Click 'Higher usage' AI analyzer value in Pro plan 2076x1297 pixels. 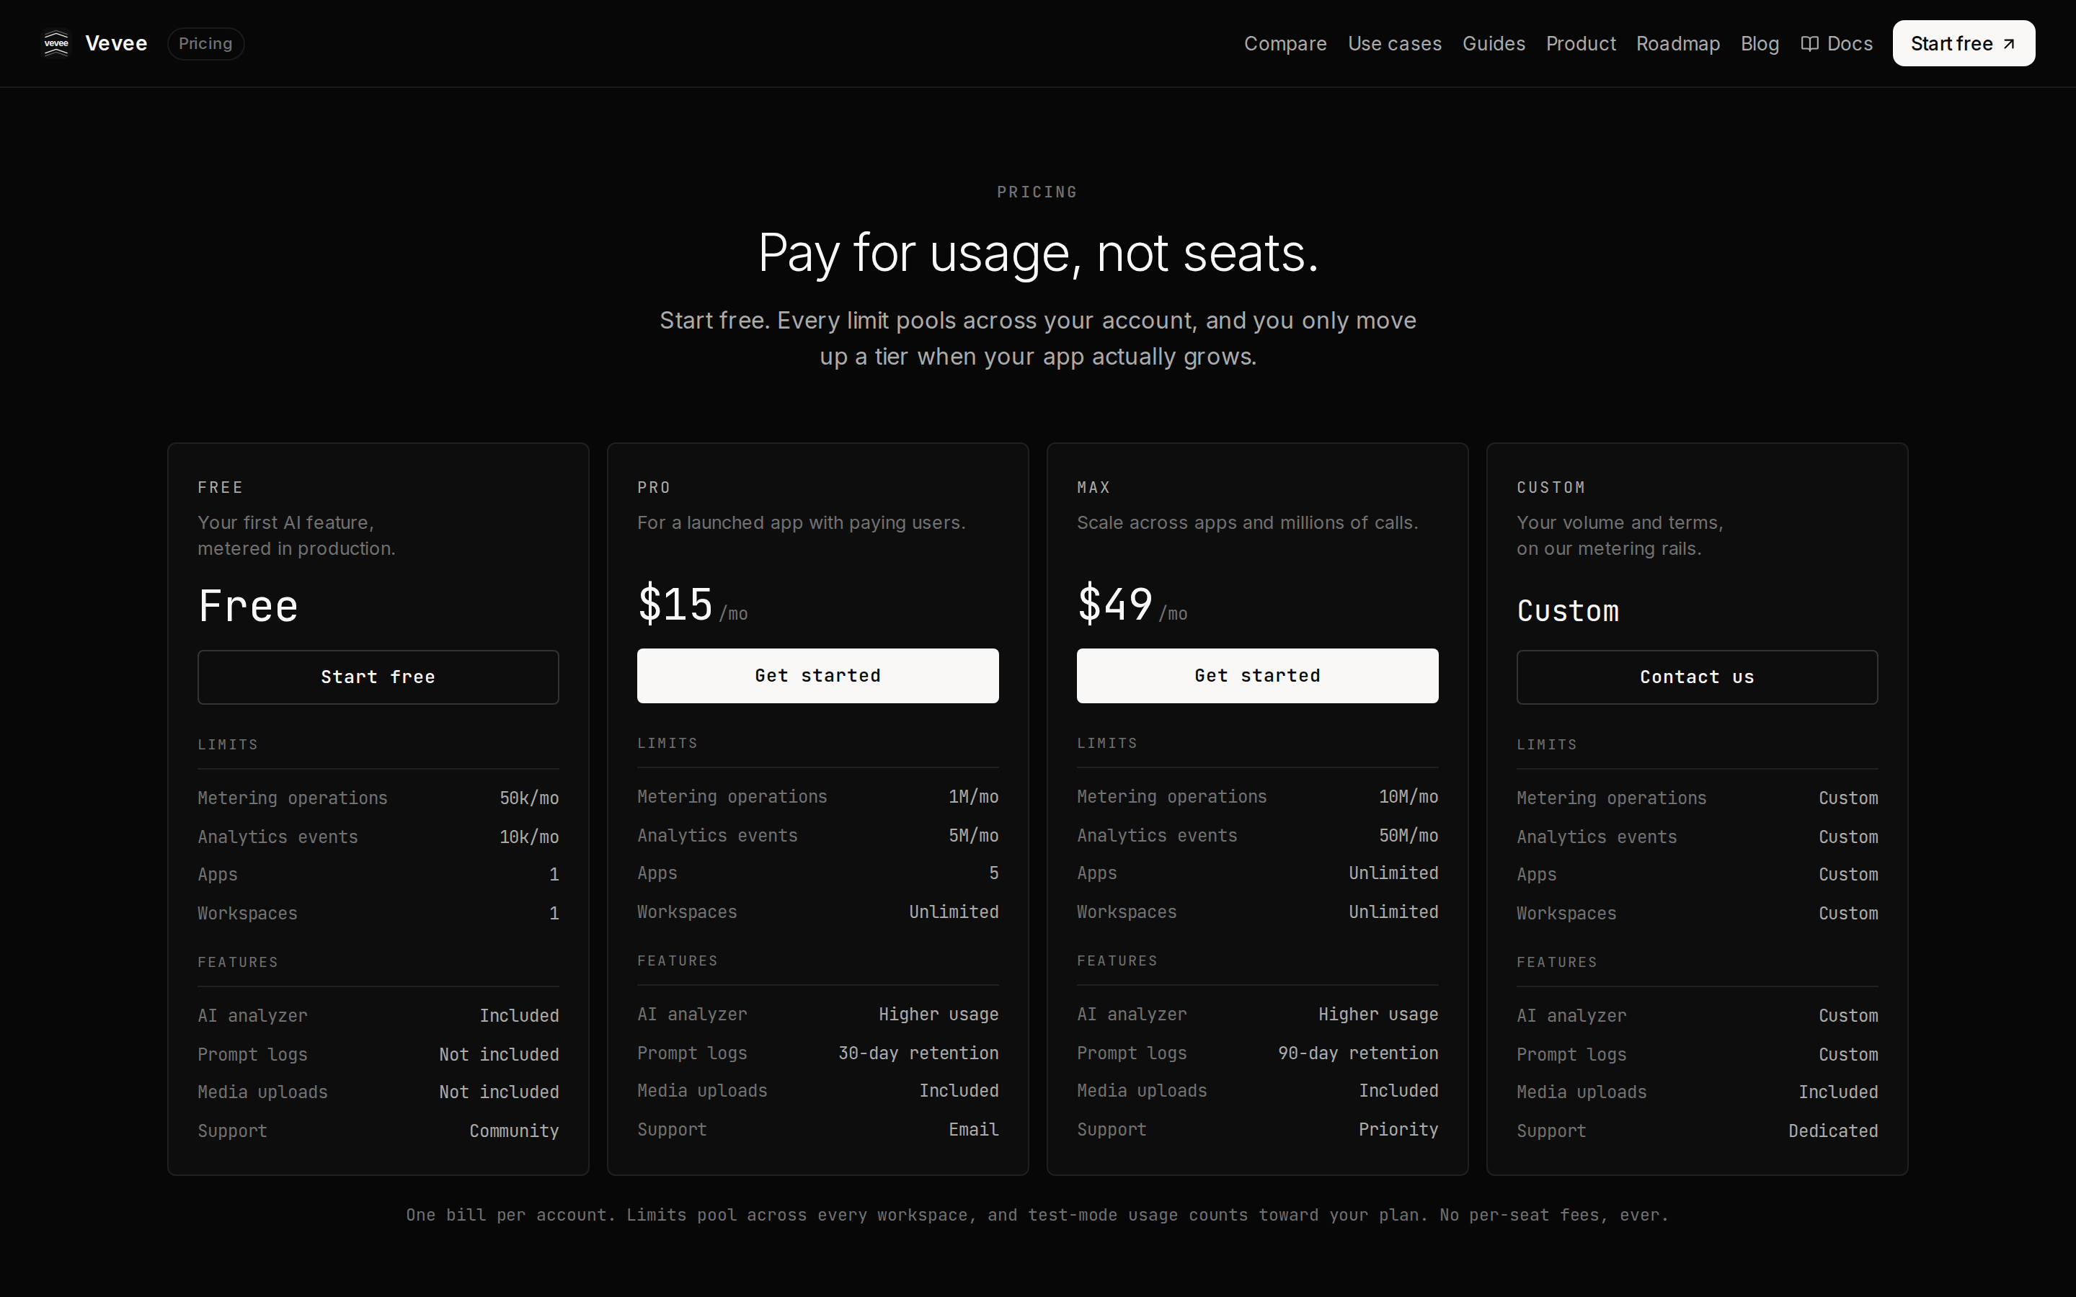(939, 1014)
